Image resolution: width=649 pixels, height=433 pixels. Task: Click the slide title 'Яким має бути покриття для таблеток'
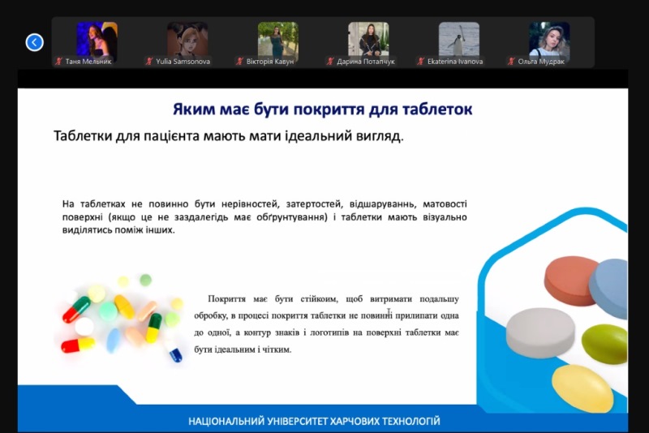click(x=322, y=109)
